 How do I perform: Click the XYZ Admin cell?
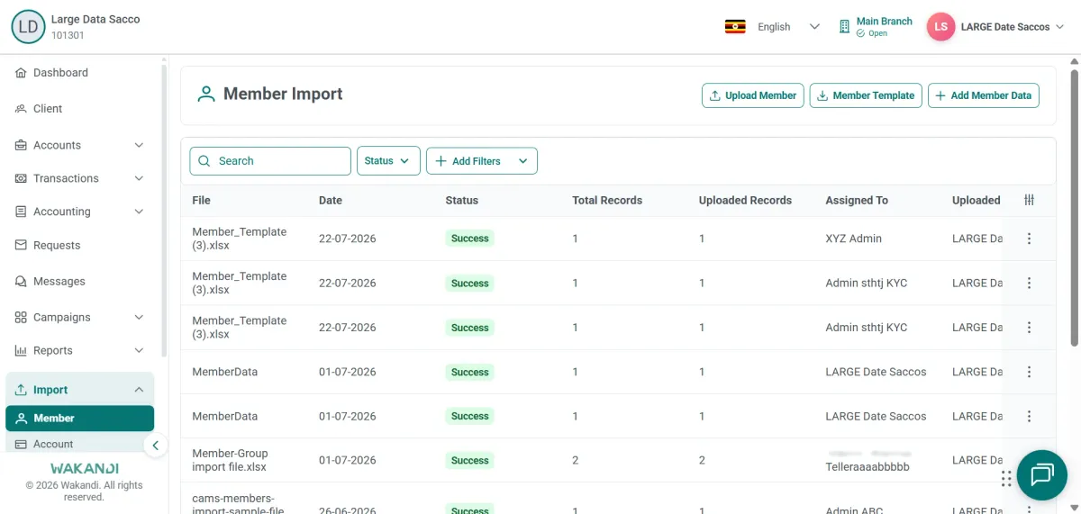coord(853,239)
